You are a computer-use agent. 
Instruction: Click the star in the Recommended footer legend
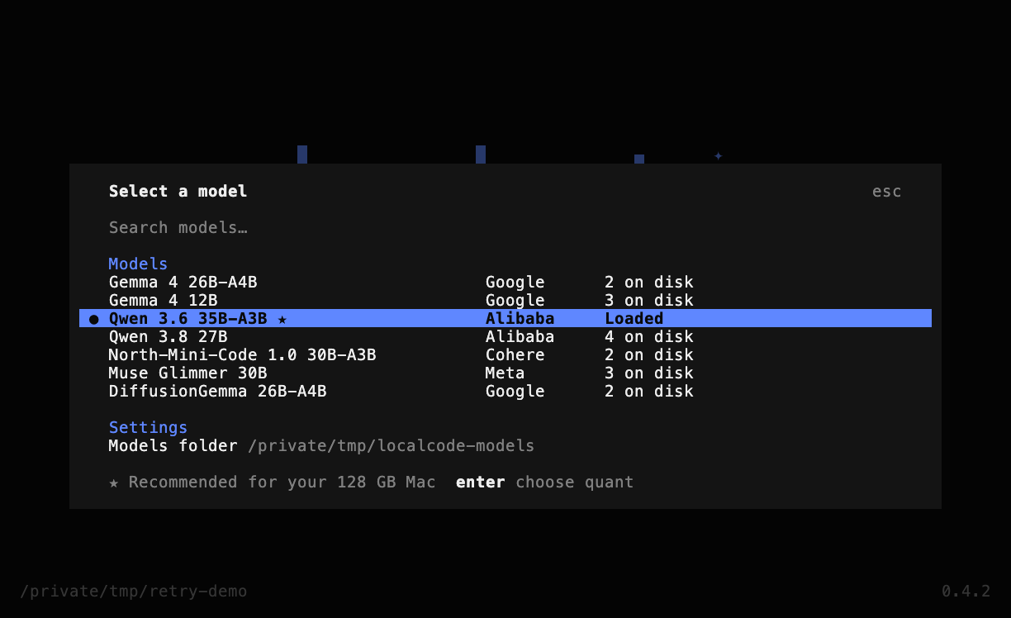[114, 483]
